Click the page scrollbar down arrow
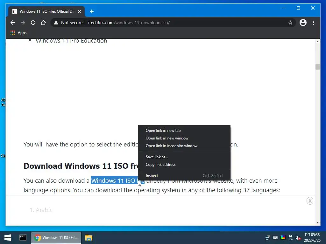326x244 pixels. click(x=317, y=223)
